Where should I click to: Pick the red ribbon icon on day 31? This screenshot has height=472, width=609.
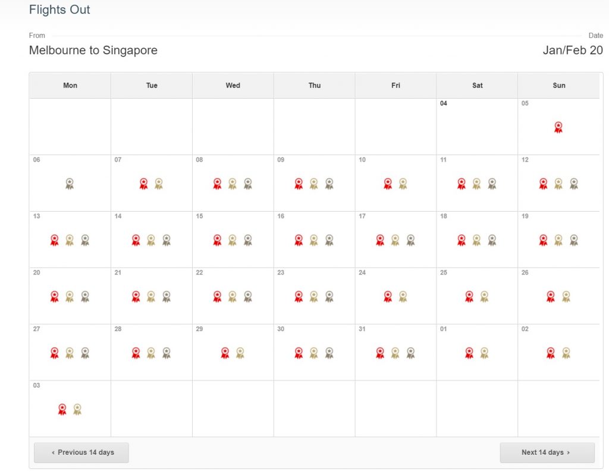pos(380,353)
